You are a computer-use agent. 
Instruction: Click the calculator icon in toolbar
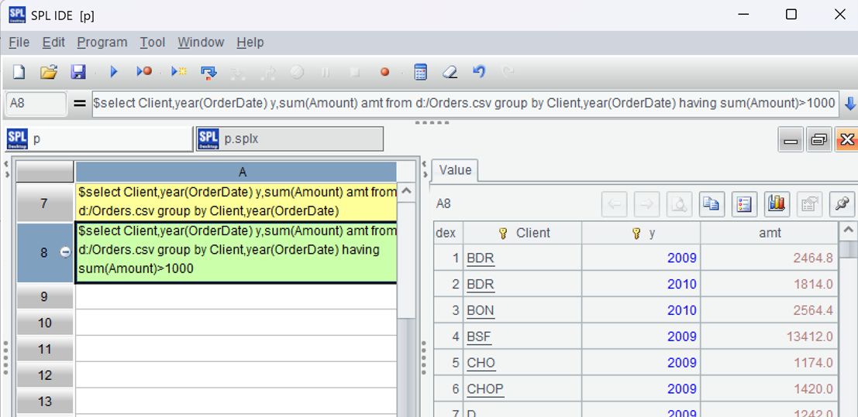click(420, 72)
